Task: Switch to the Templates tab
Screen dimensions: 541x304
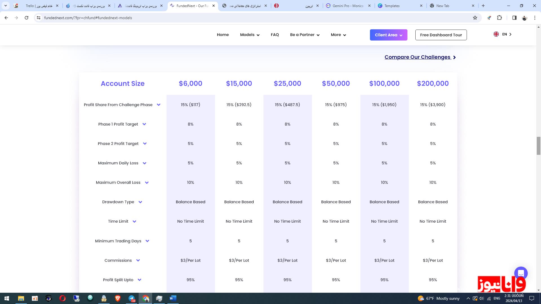Action: point(400,6)
